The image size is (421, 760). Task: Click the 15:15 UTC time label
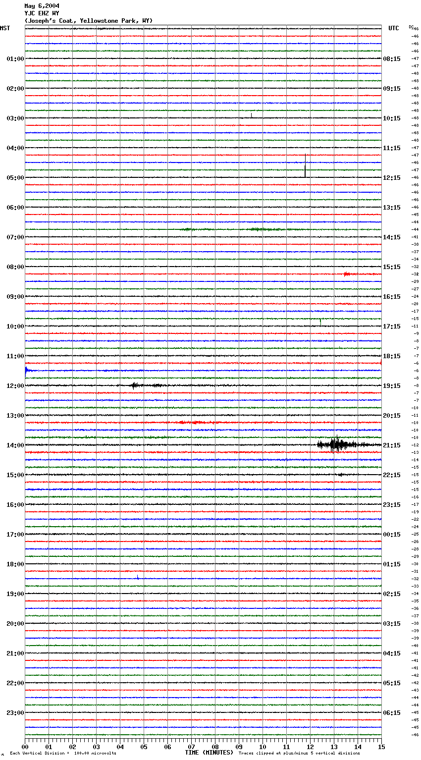coord(392,267)
